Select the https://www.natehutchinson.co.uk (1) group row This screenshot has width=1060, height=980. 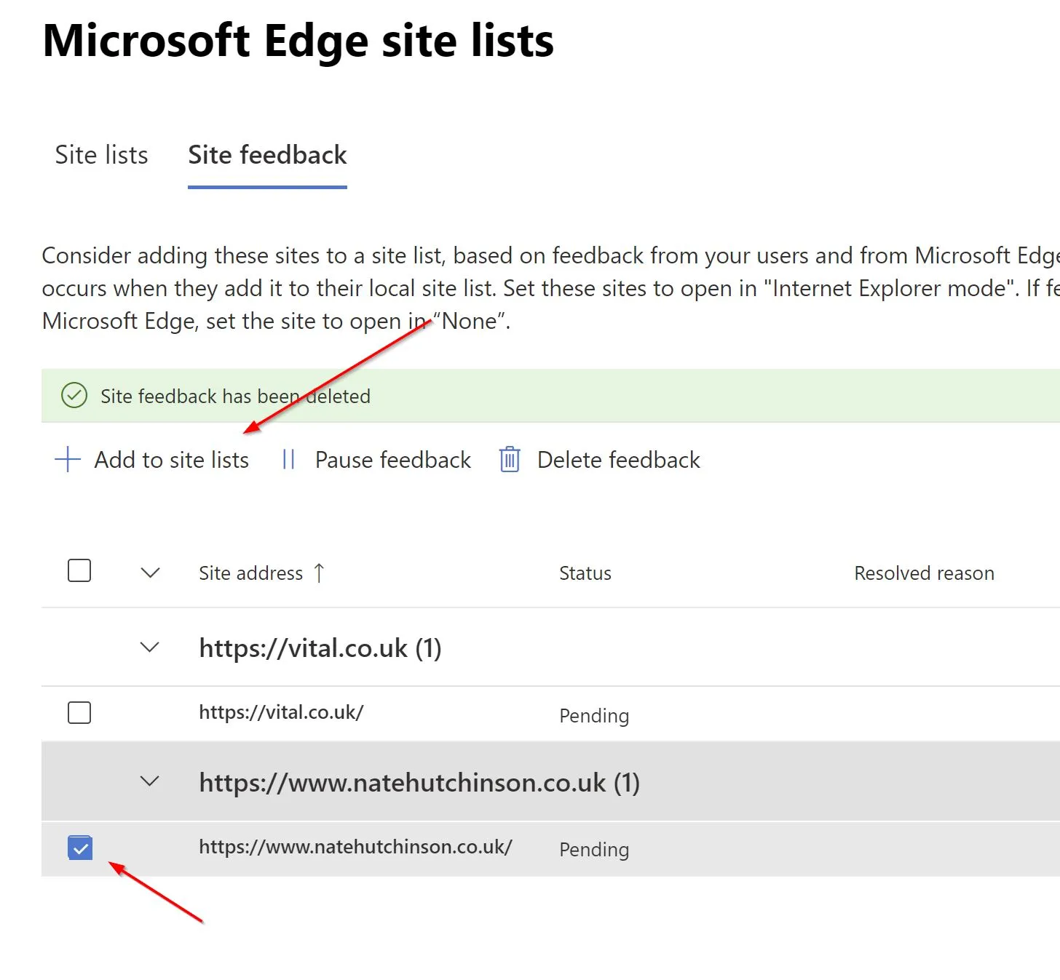[550, 781]
